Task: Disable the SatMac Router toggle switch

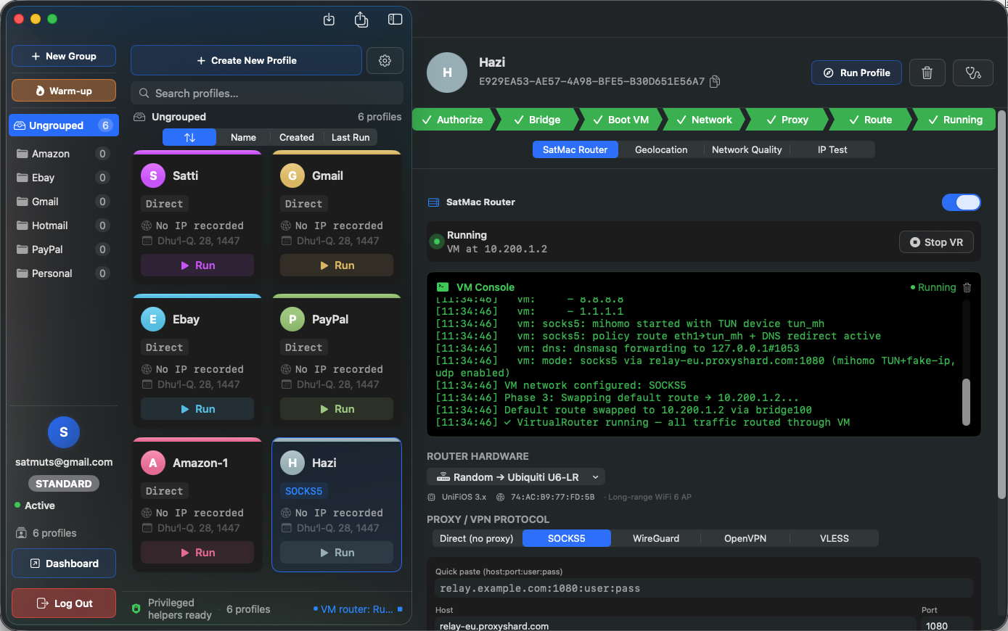Action: 962,202
